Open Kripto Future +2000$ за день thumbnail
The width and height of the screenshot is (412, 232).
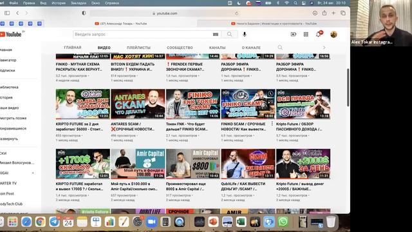303,164
